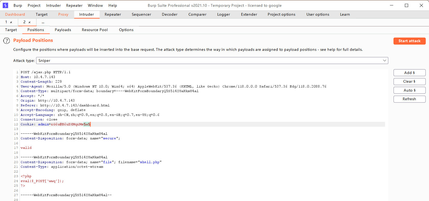
Task: Select the Intruder main tab
Action: pyautogui.click(x=87, y=14)
